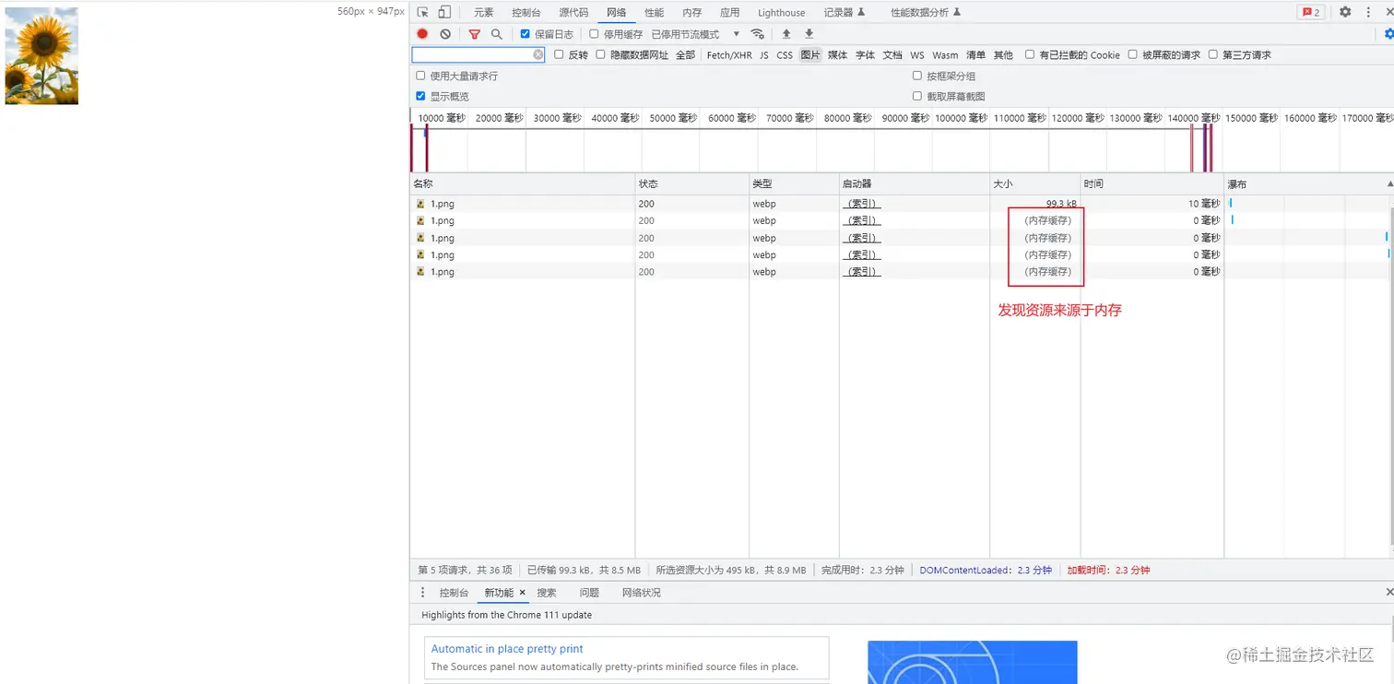
Task: Enable the 停用缓存 checkbox
Action: tap(594, 34)
